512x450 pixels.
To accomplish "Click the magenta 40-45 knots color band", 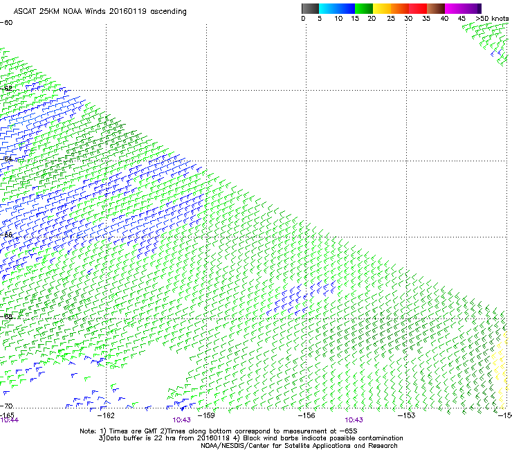I will pyautogui.click(x=454, y=8).
